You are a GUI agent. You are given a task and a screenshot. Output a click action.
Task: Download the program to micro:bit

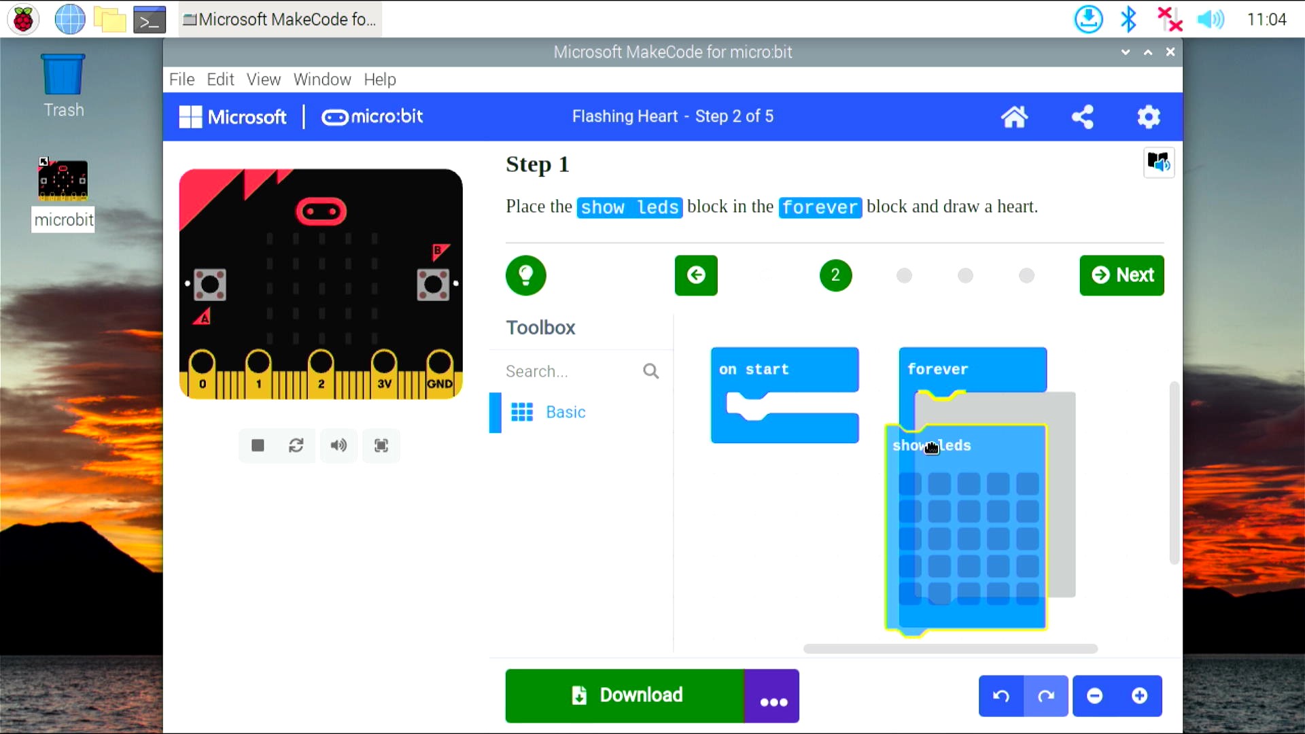pyautogui.click(x=625, y=695)
